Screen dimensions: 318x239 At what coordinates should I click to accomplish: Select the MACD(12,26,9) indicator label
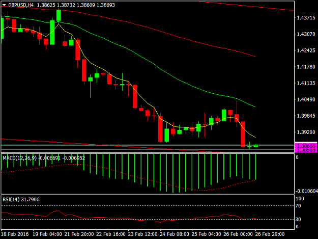pyautogui.click(x=20, y=158)
